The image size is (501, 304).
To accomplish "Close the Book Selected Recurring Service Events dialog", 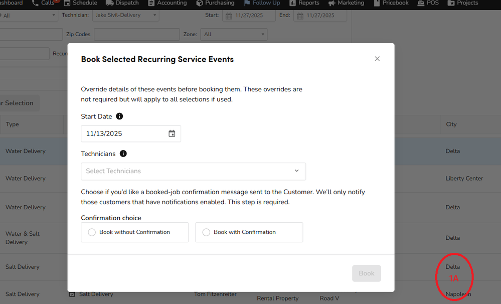I will (x=377, y=59).
